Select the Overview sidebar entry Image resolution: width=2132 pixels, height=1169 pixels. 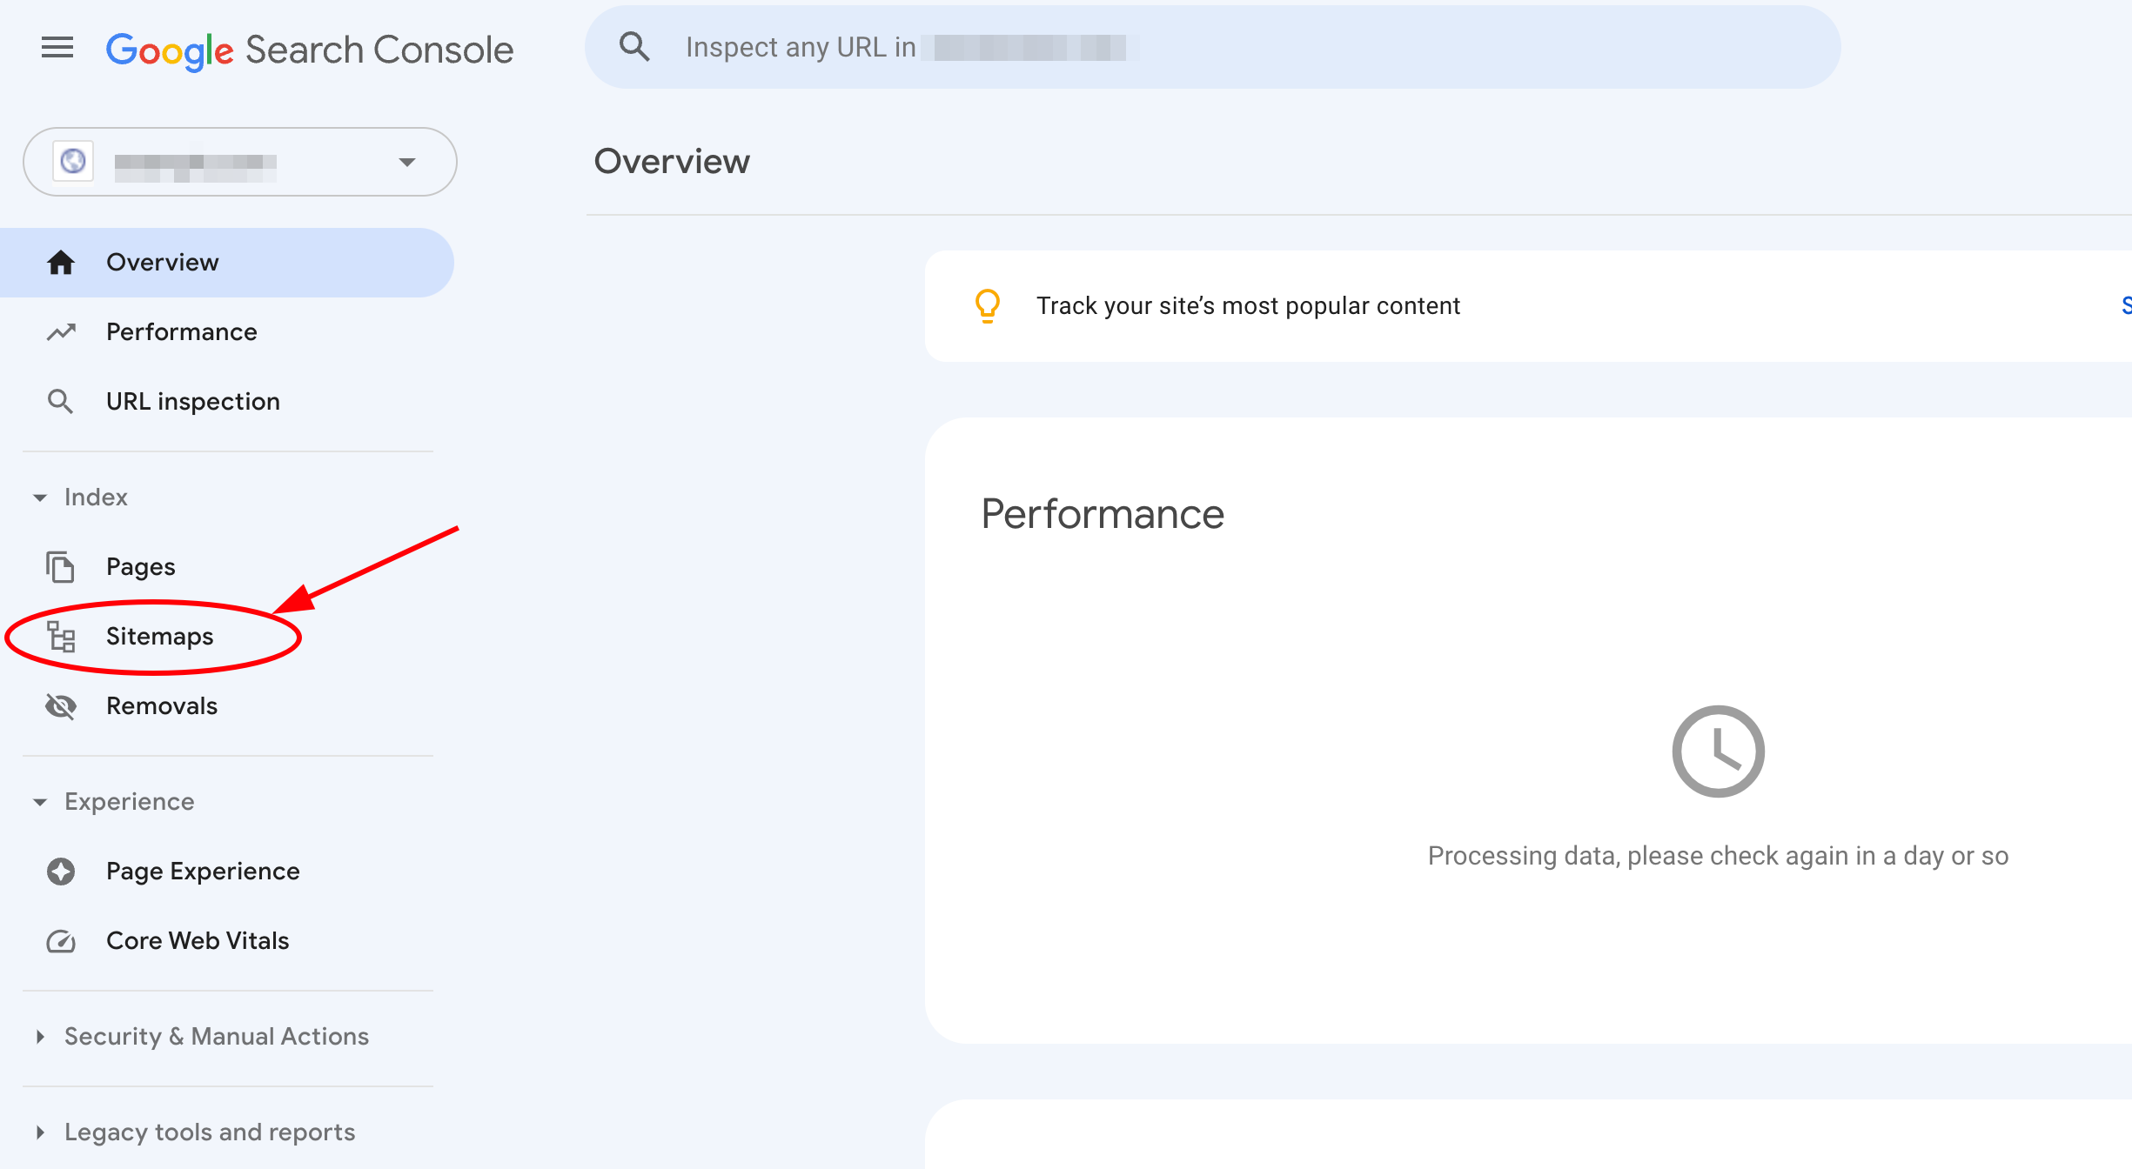coord(162,262)
